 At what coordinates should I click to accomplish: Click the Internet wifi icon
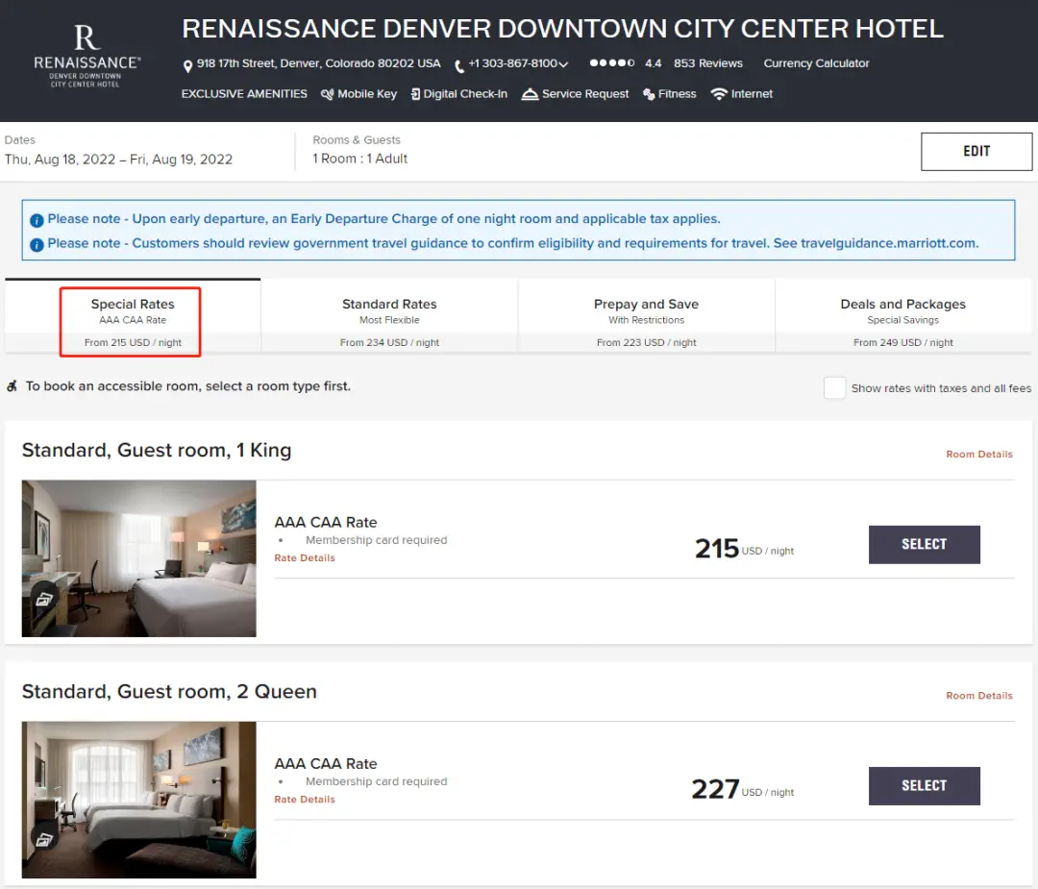[x=719, y=94]
